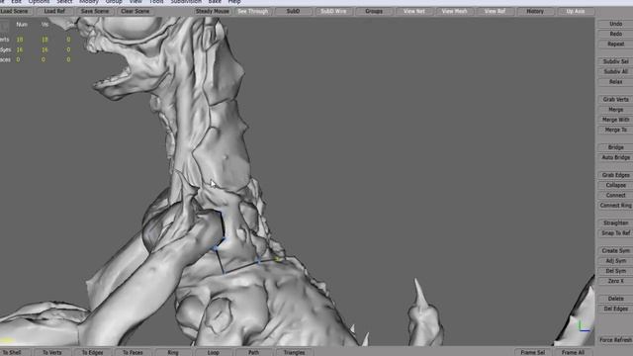Convert selection using To Edges
The height and width of the screenshot is (356, 633).
[93, 352]
